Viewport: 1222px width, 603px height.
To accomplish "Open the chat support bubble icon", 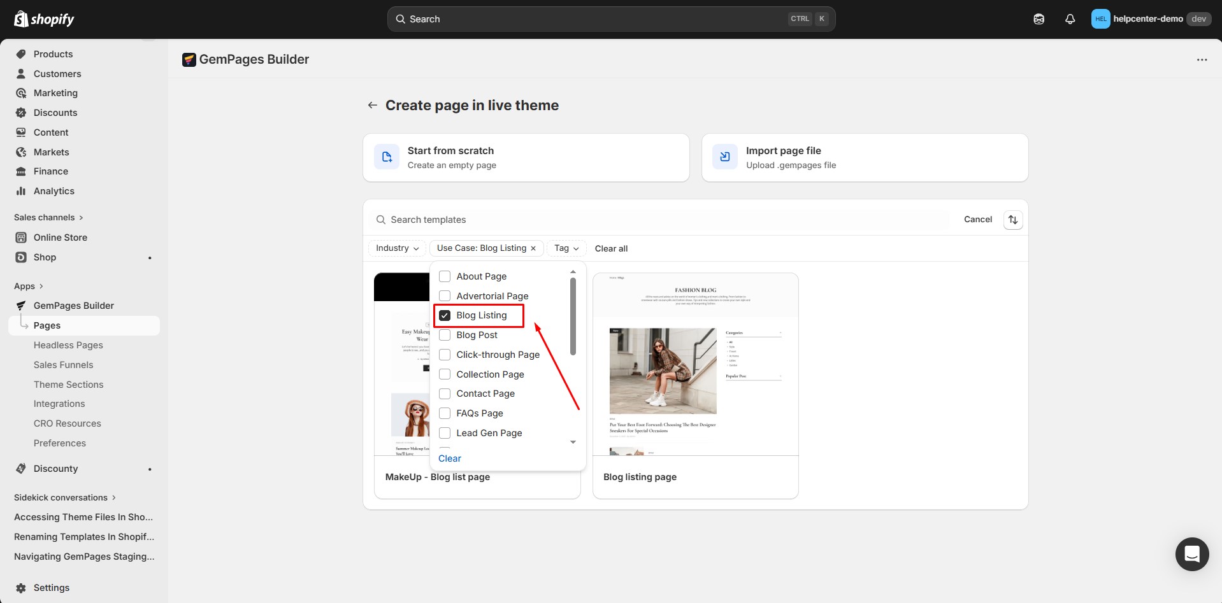I will (x=1191, y=554).
